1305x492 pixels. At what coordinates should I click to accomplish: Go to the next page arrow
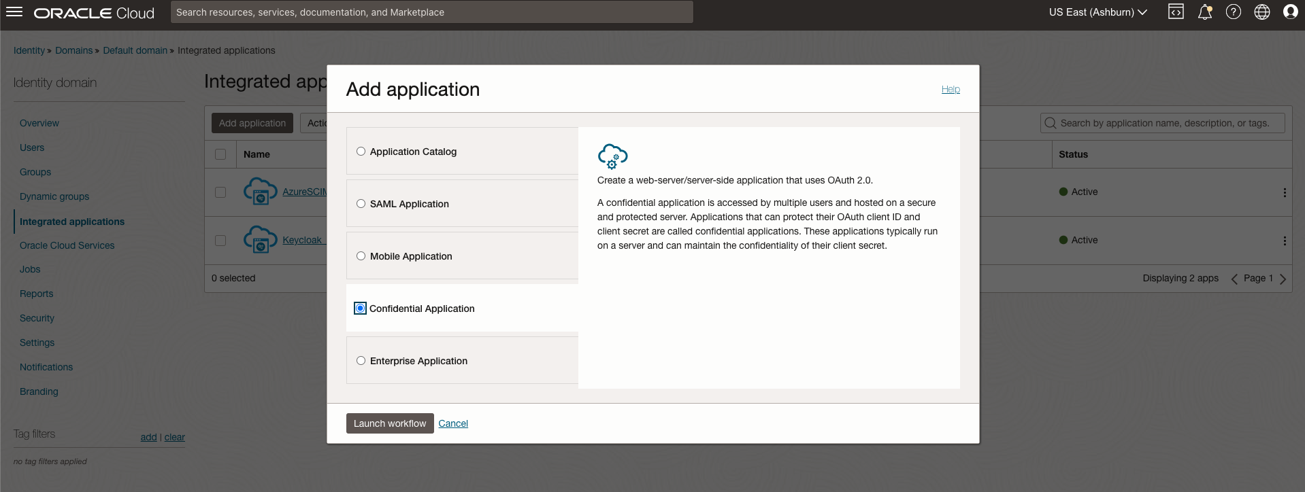(1283, 279)
